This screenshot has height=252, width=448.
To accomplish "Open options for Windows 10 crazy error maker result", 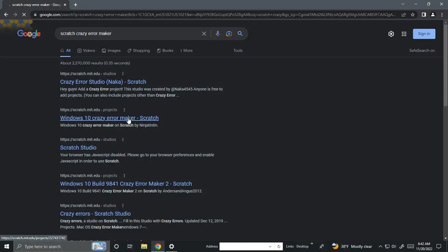I will click(x=124, y=110).
